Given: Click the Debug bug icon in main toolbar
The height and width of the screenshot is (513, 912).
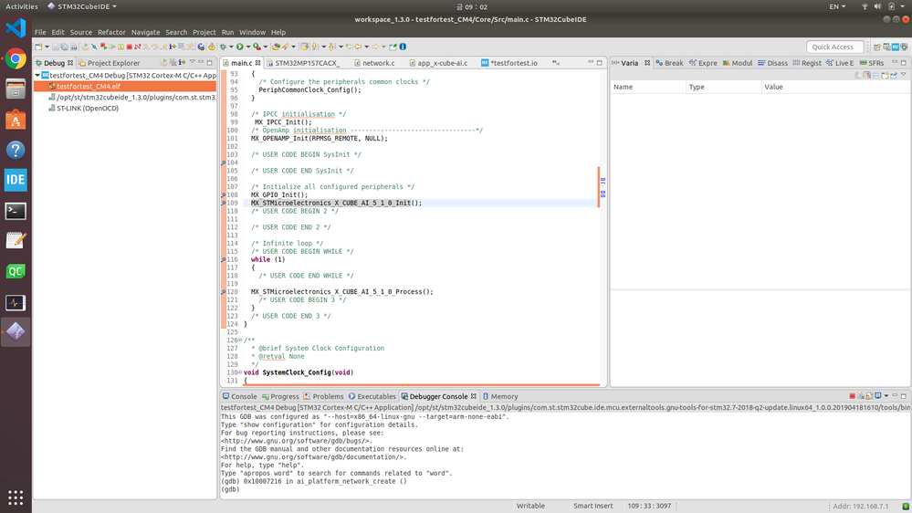Looking at the screenshot, I should coord(223,47).
